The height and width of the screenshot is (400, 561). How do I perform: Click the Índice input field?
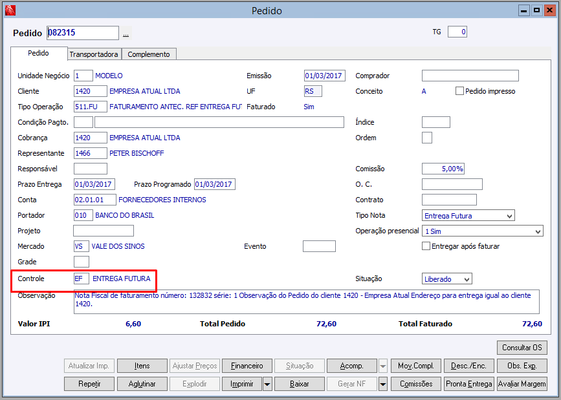click(x=435, y=122)
